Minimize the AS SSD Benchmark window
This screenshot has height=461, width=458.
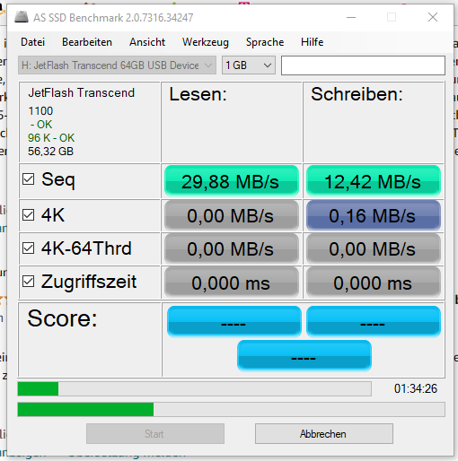click(x=351, y=17)
